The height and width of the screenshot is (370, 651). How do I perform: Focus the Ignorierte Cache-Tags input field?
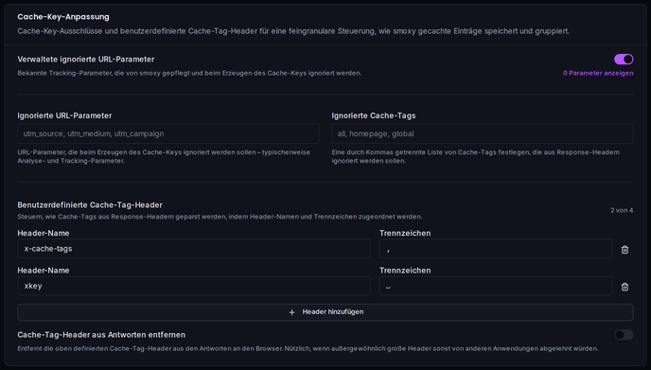pyautogui.click(x=483, y=133)
